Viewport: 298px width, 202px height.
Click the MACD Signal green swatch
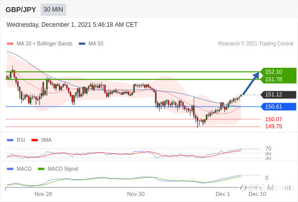[41, 169]
